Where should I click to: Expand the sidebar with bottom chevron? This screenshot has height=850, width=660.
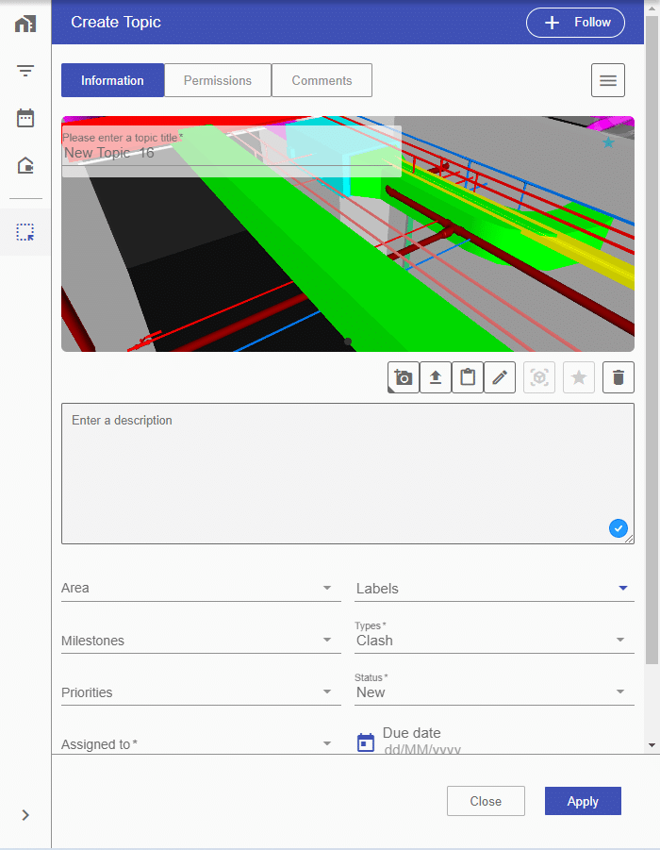pyautogui.click(x=25, y=815)
